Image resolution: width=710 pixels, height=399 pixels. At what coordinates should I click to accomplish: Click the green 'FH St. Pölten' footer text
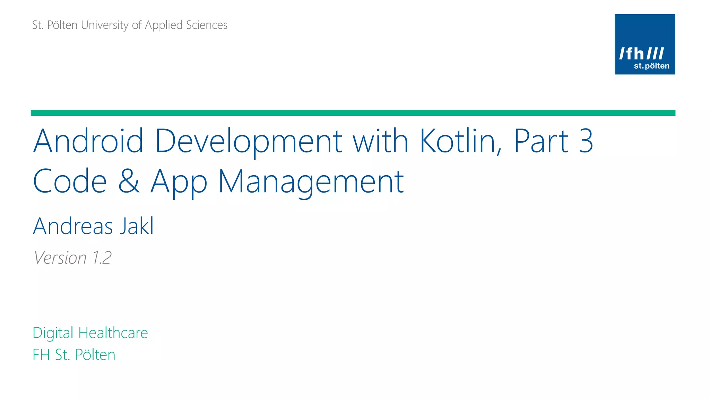(x=74, y=355)
